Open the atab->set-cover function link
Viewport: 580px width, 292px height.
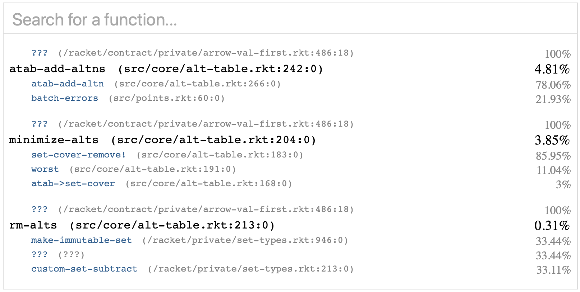[73, 184]
